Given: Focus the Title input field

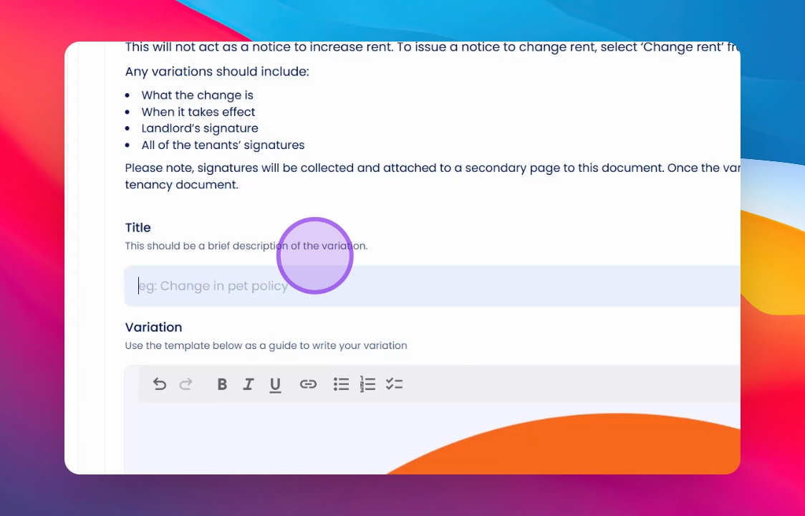Looking at the screenshot, I should pos(433,286).
